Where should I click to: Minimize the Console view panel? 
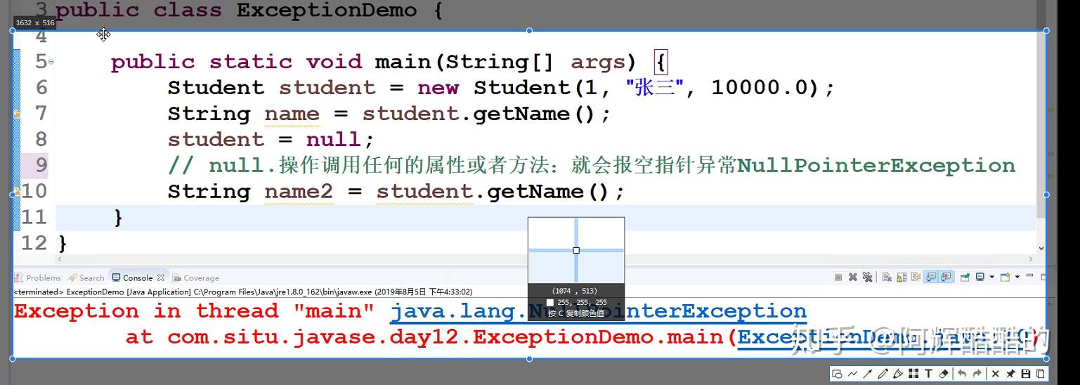point(1030,275)
